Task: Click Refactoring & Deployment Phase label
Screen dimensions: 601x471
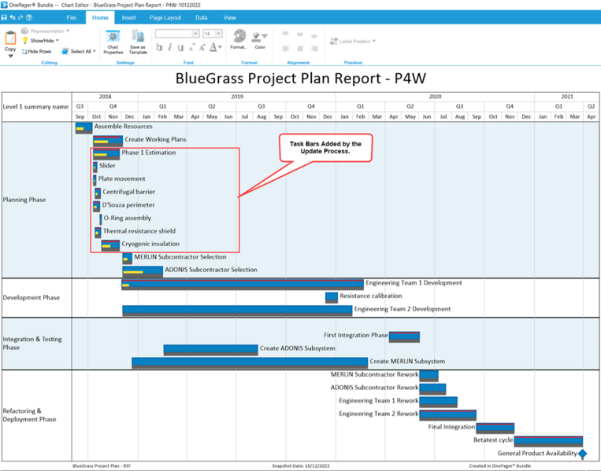Action: point(29,415)
